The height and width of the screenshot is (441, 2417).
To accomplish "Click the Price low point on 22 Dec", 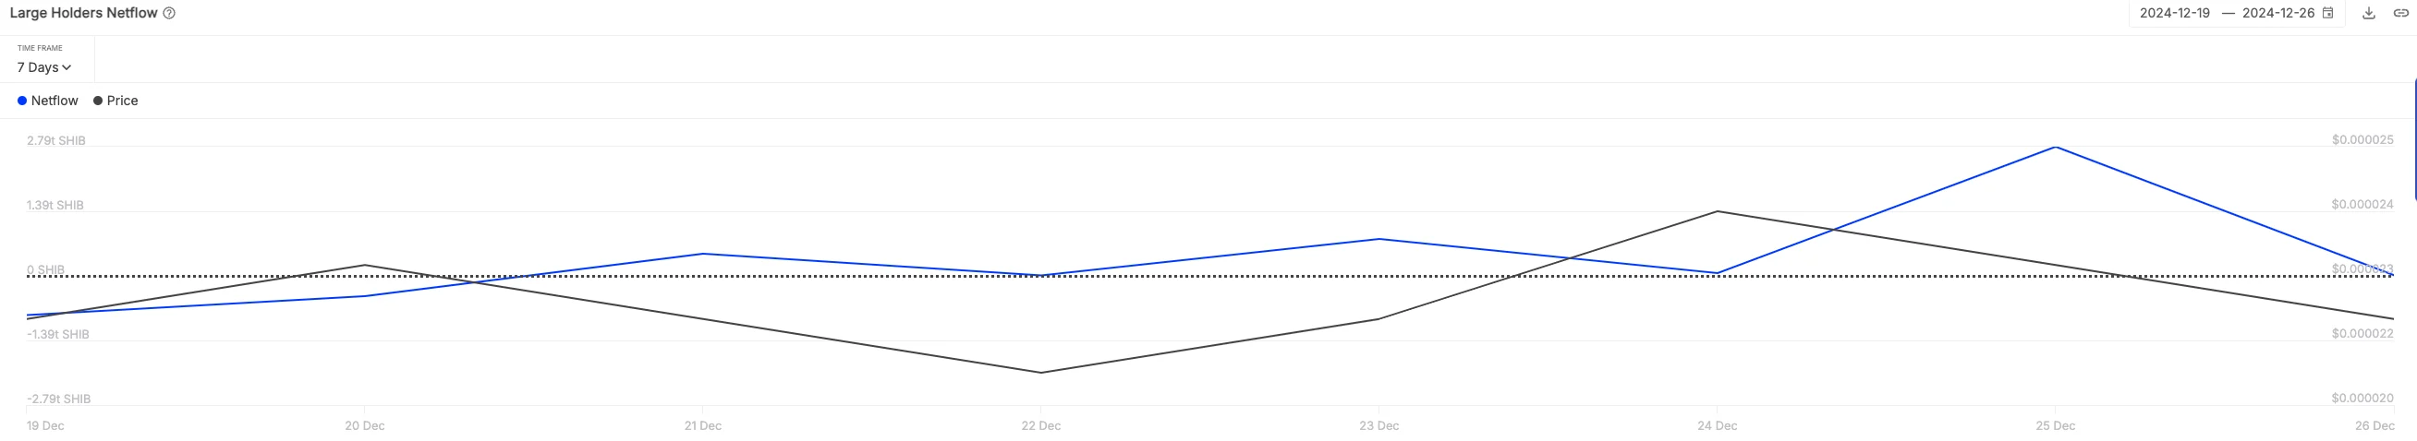I will click(1040, 373).
